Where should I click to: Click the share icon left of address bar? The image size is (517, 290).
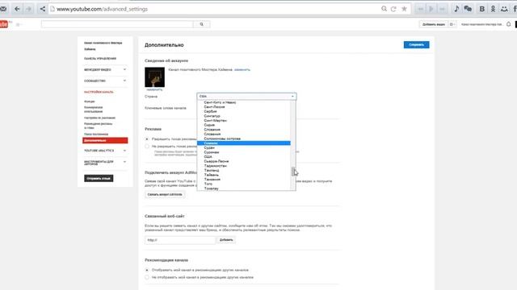point(42,9)
